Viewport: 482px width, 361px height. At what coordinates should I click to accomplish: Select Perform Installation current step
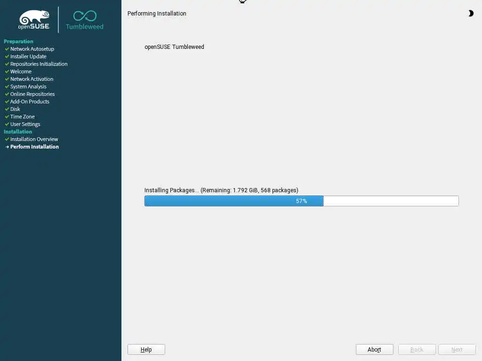point(34,147)
